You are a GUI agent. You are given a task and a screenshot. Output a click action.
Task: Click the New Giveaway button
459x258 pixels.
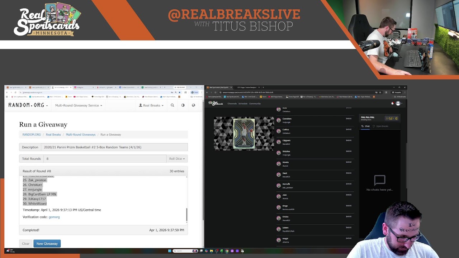coord(47,244)
